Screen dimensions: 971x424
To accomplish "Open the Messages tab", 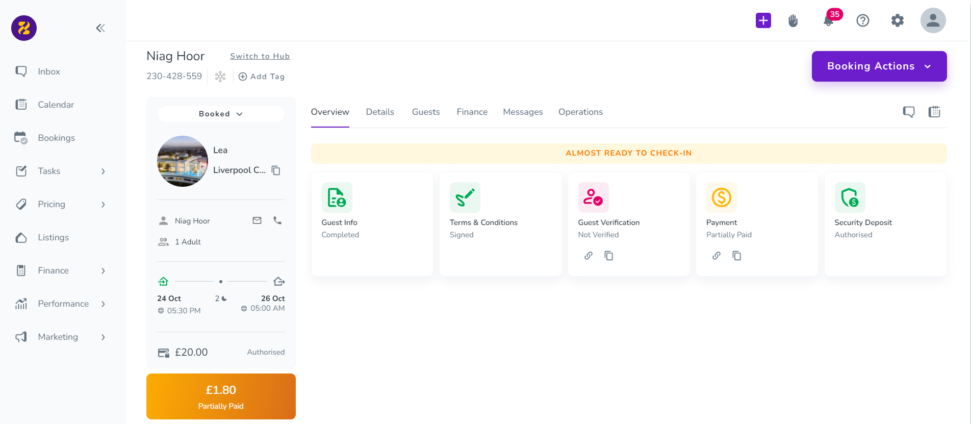I will point(523,112).
